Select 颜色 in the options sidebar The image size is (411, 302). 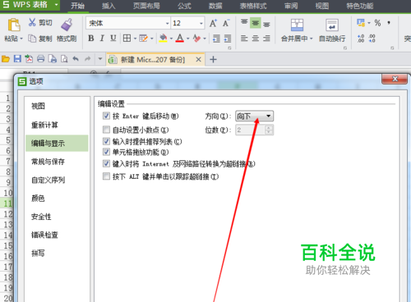pos(38,199)
